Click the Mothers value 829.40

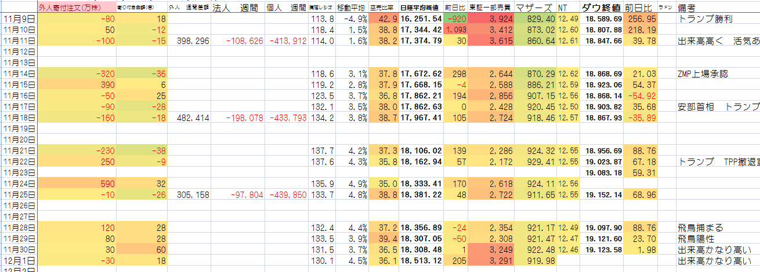(x=538, y=19)
